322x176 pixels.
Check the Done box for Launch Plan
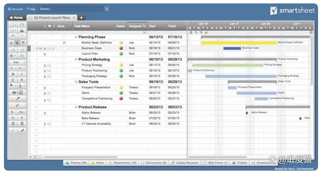pos(64,54)
